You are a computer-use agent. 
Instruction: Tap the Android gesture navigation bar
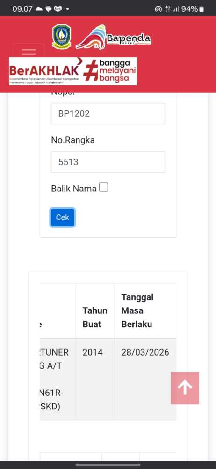click(108, 465)
